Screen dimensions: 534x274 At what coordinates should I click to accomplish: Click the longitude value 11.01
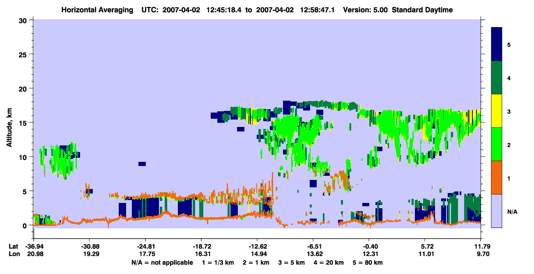(426, 254)
